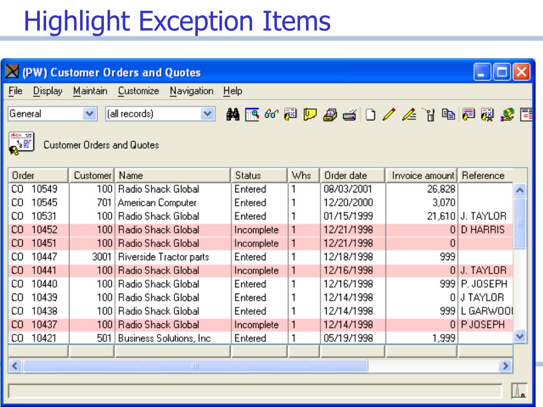The image size is (543, 407).
Task: Click the yellow pencil edit icon
Action: (x=389, y=114)
